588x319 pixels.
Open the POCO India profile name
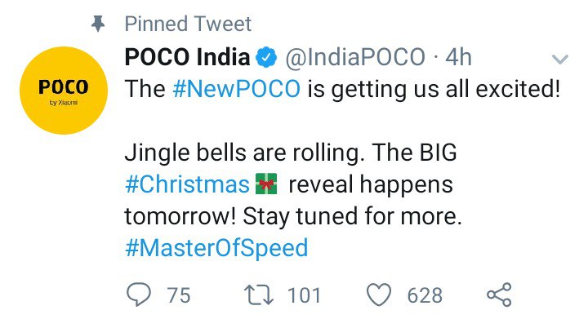(x=187, y=57)
